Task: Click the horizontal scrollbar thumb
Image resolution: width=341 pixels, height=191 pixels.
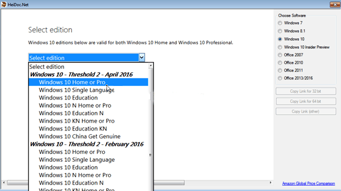Action: pyautogui.click(x=96, y=183)
